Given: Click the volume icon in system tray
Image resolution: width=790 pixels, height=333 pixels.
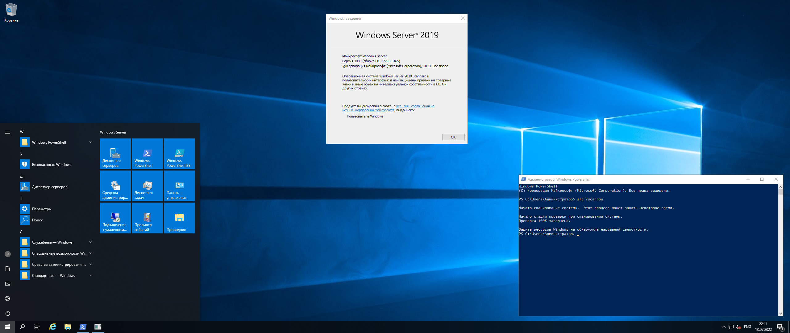Looking at the screenshot, I should pyautogui.click(x=738, y=327).
